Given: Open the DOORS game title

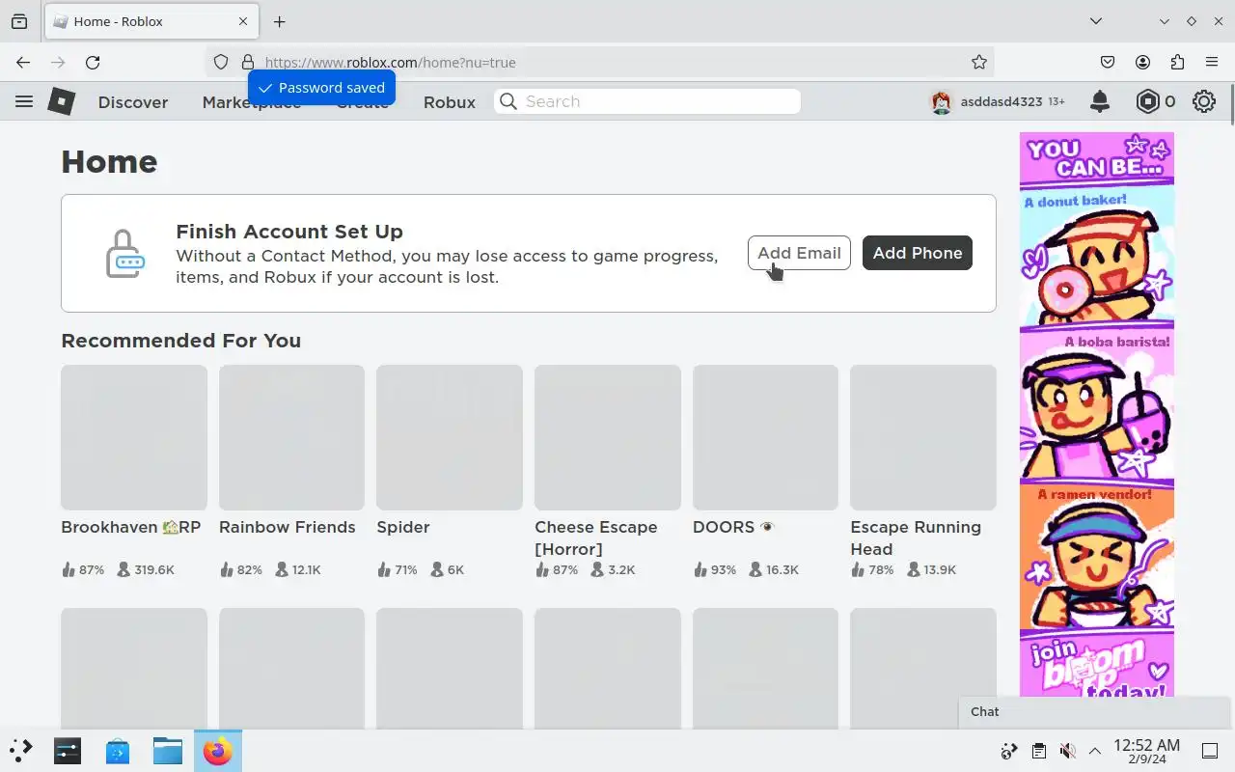Looking at the screenshot, I should (733, 527).
